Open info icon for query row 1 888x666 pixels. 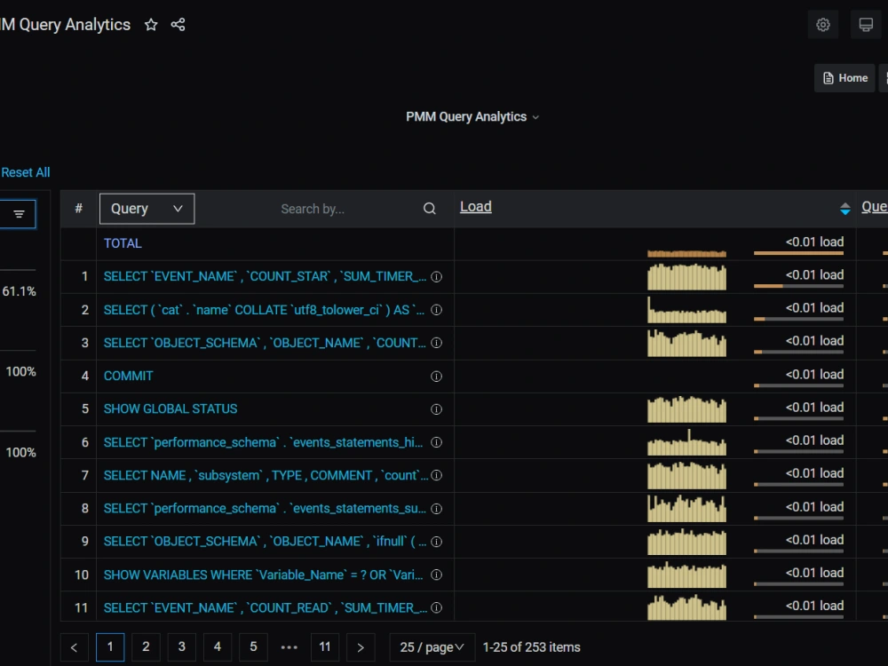pyautogui.click(x=436, y=277)
